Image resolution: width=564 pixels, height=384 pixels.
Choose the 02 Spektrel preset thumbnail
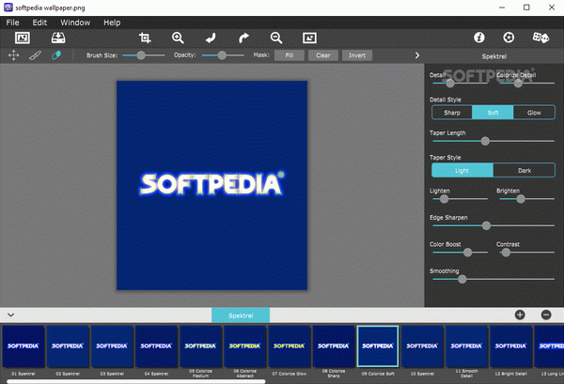pos(68,346)
